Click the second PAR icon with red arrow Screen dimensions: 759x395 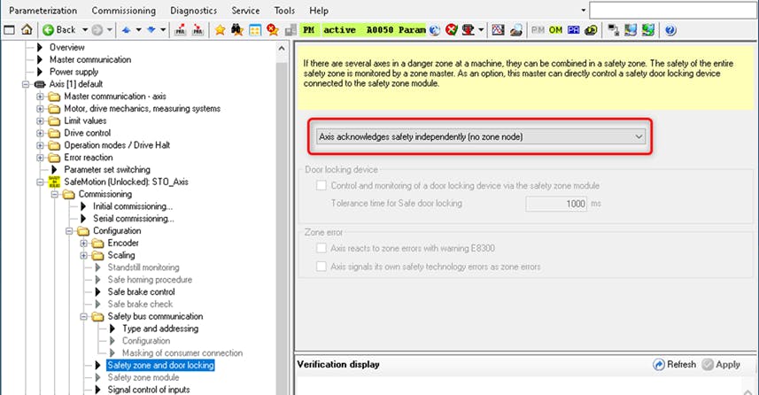pos(197,30)
